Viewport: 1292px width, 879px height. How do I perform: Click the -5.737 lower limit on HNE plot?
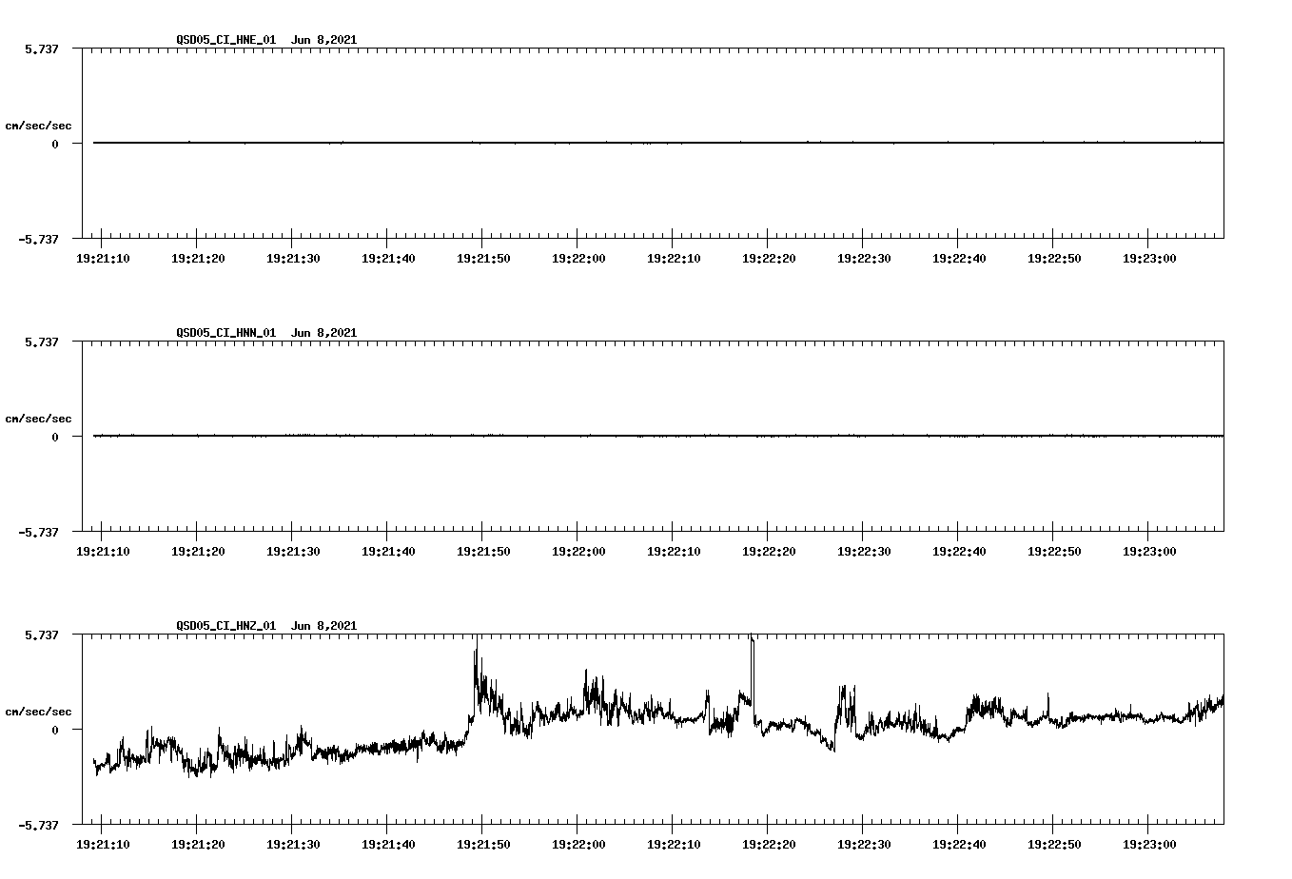click(39, 239)
